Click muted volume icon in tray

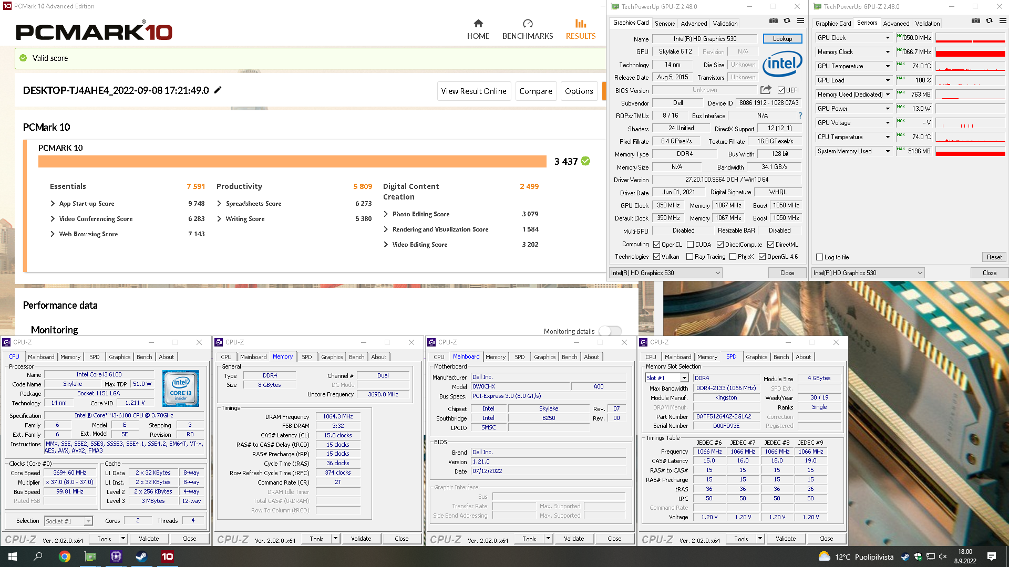click(x=943, y=556)
